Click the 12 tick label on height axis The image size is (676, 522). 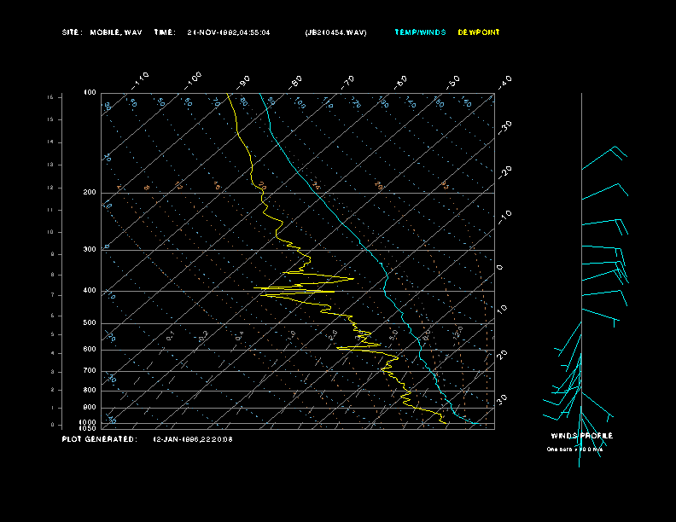point(50,188)
